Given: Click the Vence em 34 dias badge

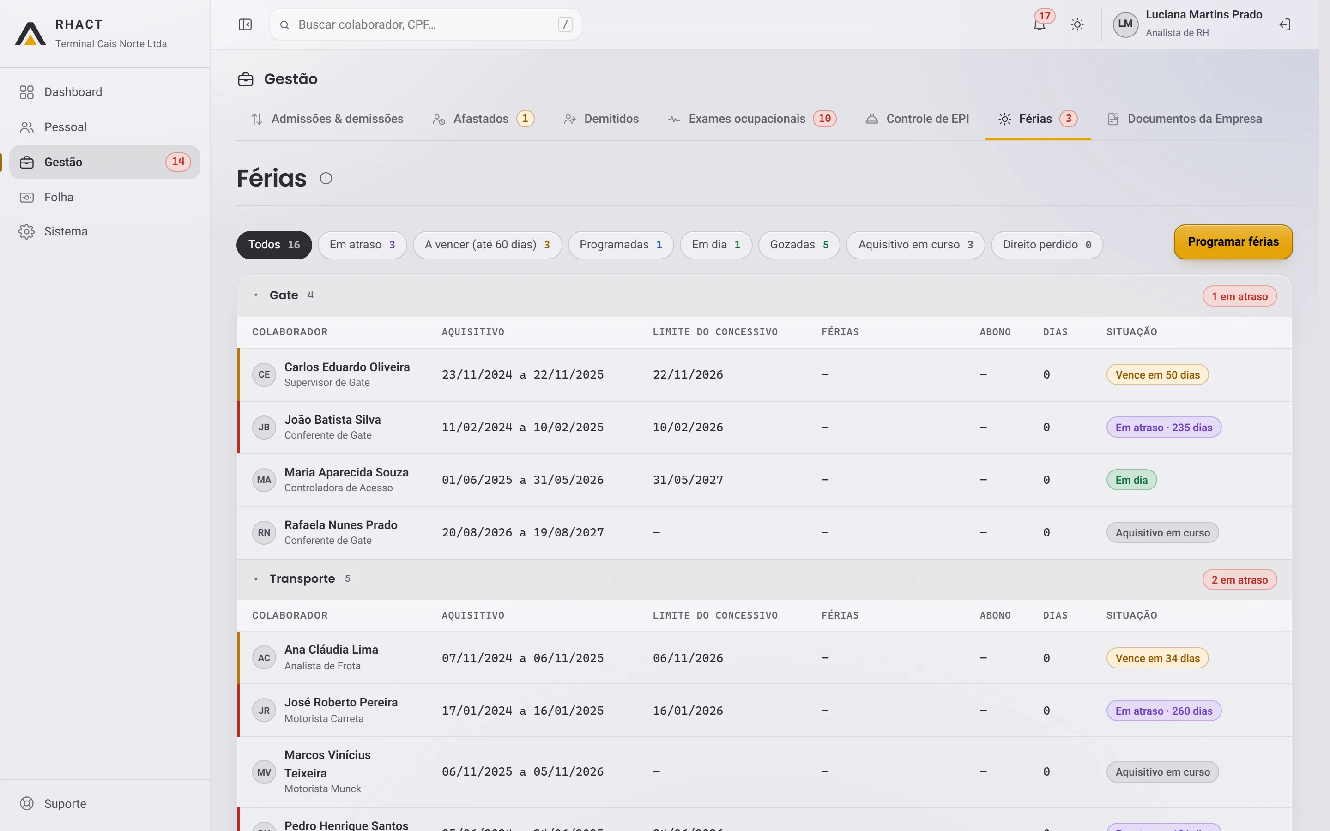Looking at the screenshot, I should click(x=1157, y=658).
